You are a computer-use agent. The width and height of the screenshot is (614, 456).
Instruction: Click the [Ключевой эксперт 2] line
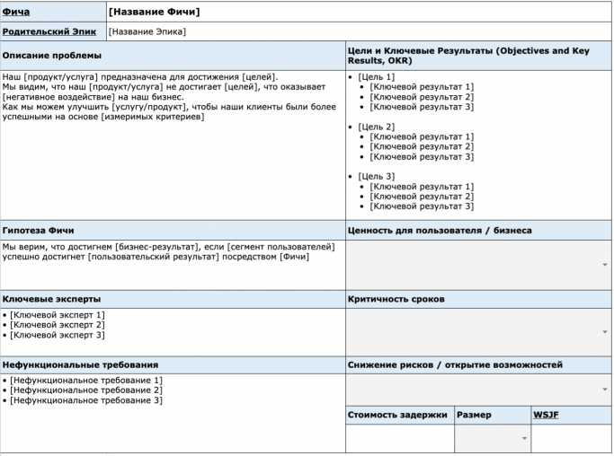click(58, 325)
